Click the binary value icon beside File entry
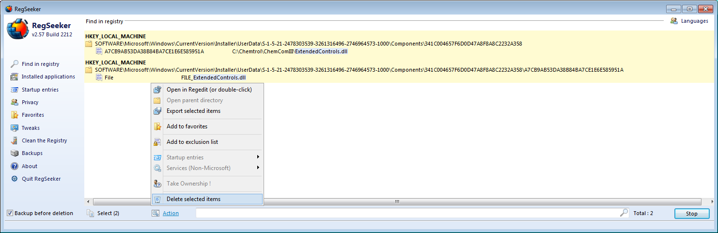 99,77
